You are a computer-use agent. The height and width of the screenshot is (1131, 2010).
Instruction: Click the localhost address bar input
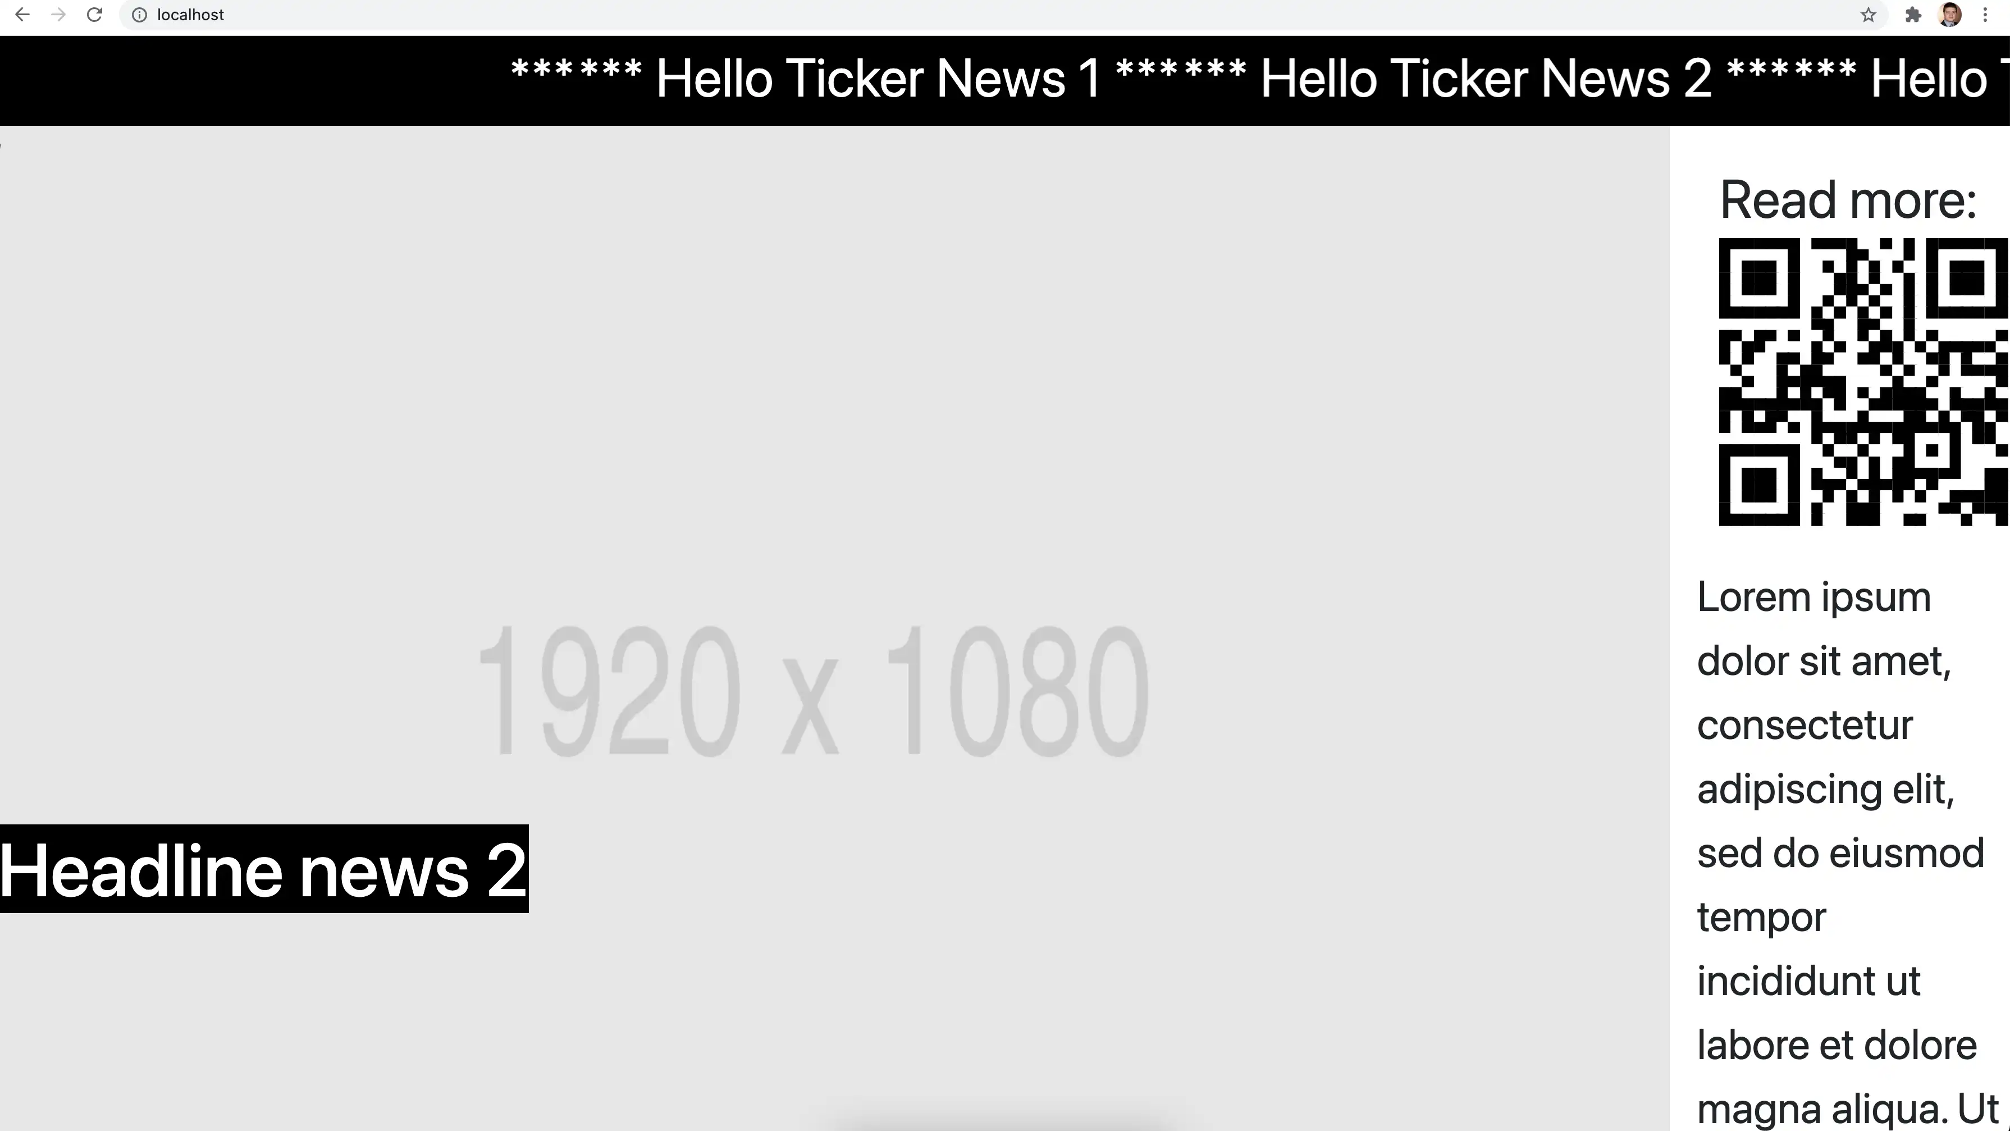pos(193,14)
